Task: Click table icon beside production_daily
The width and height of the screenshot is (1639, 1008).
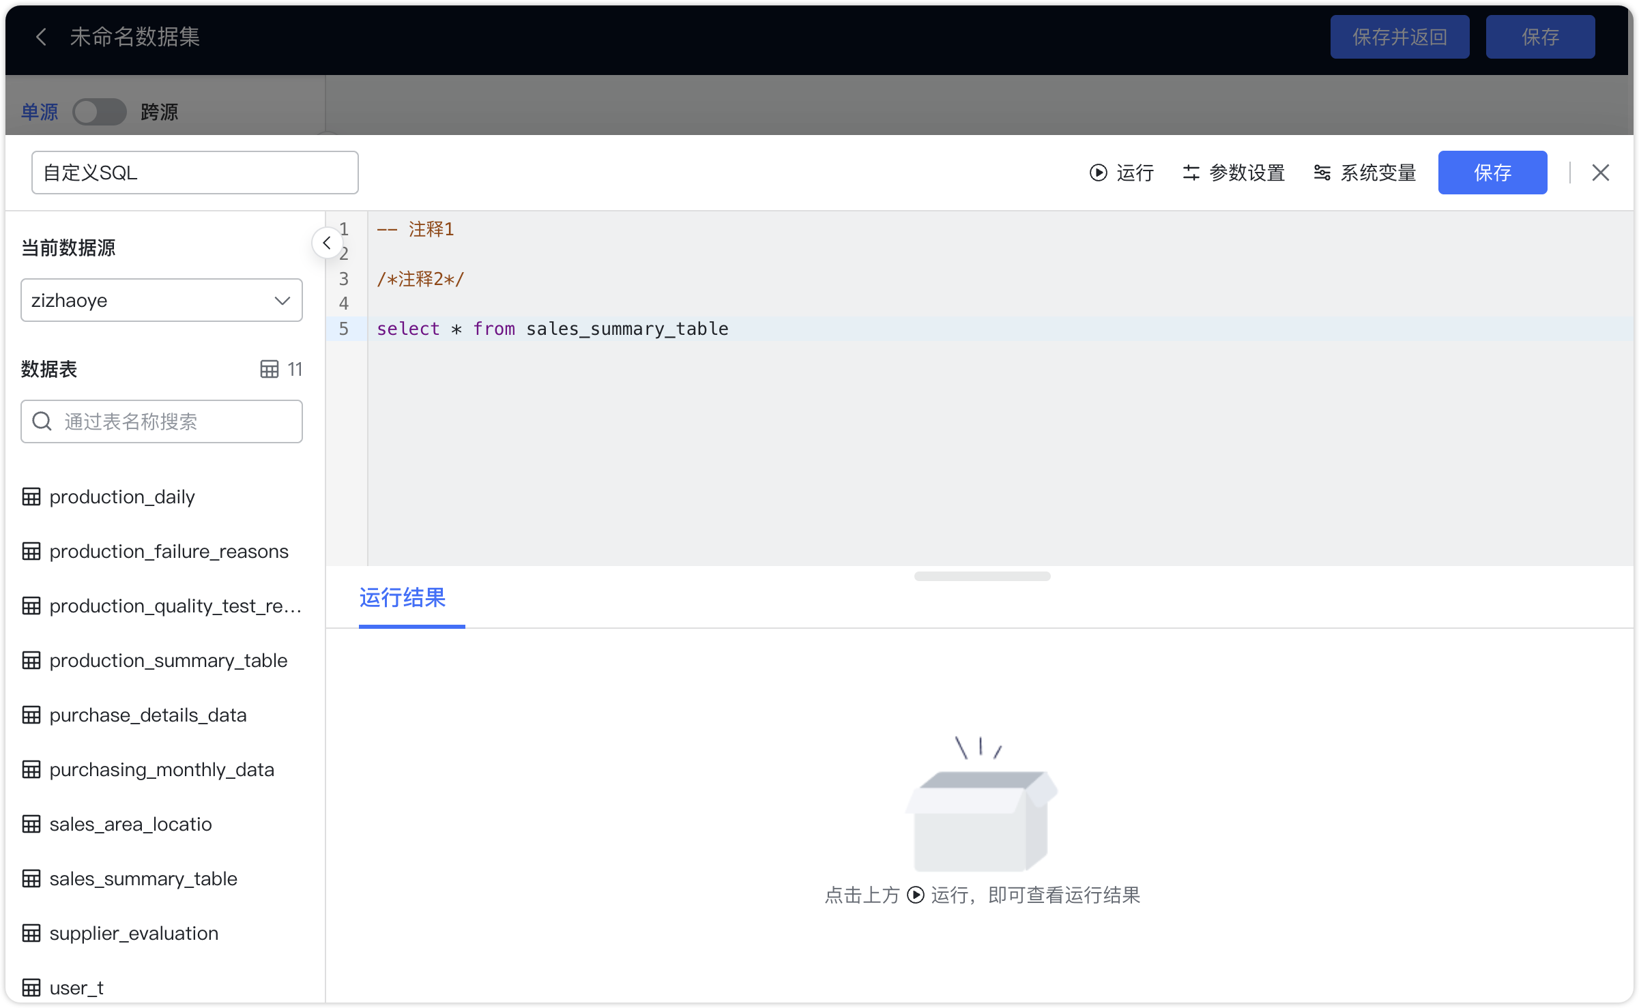Action: pos(31,496)
